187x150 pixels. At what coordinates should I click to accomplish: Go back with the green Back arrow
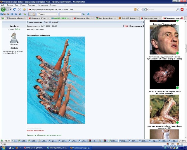click(x=3, y=9)
